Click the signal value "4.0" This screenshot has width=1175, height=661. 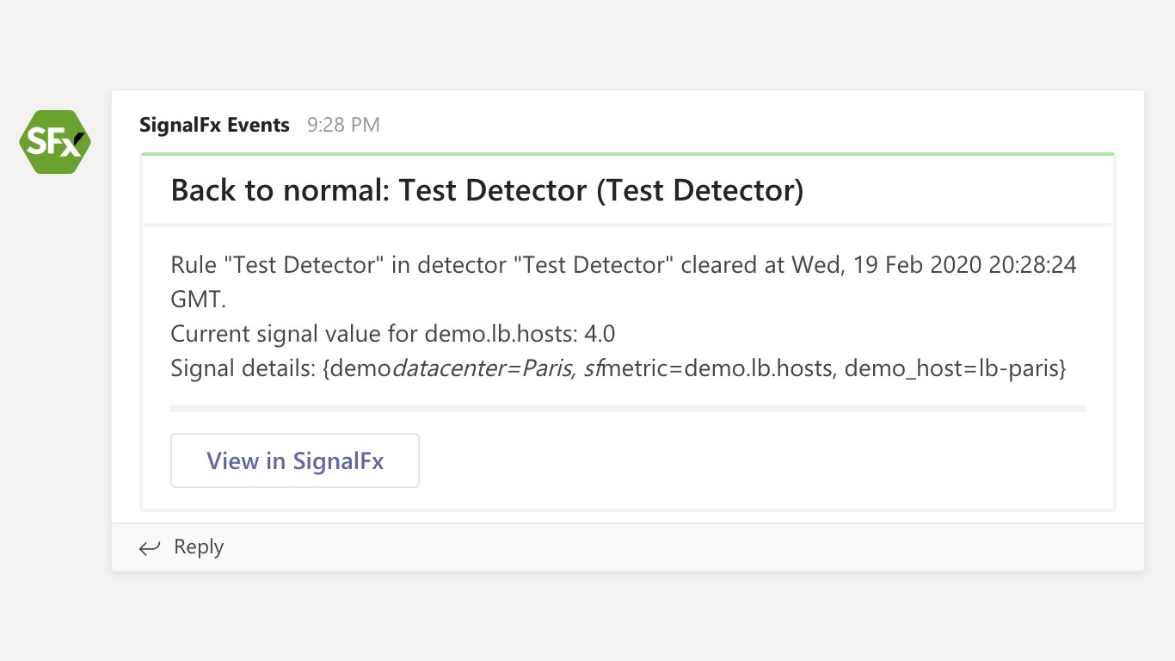[600, 334]
